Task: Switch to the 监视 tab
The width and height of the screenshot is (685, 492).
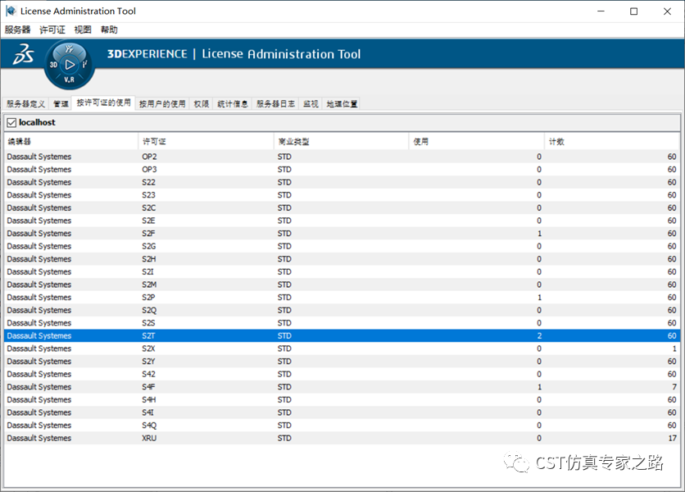Action: (x=311, y=103)
